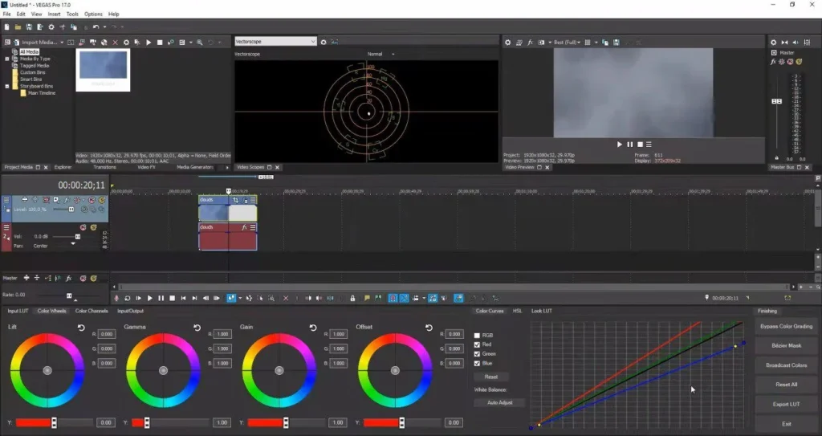Adjust the Gain Y luminance slider
822x436 pixels.
pyautogui.click(x=287, y=422)
